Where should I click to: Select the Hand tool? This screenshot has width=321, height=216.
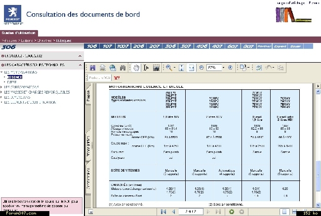(136, 68)
